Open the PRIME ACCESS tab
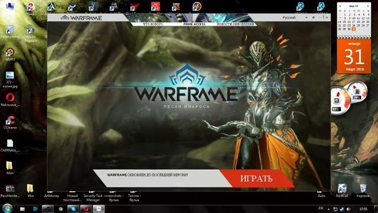The height and width of the screenshot is (213, 378). [x=194, y=24]
